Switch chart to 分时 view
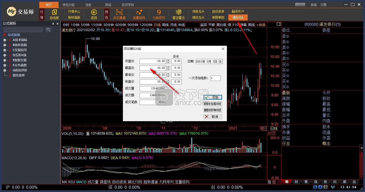365x192 pixels. tap(66, 25)
